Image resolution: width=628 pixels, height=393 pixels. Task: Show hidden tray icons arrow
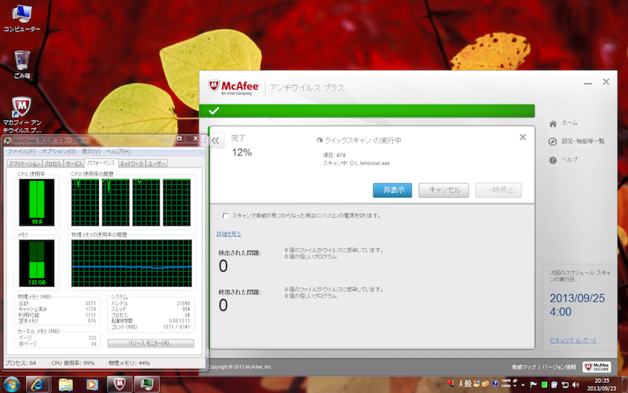click(523, 385)
